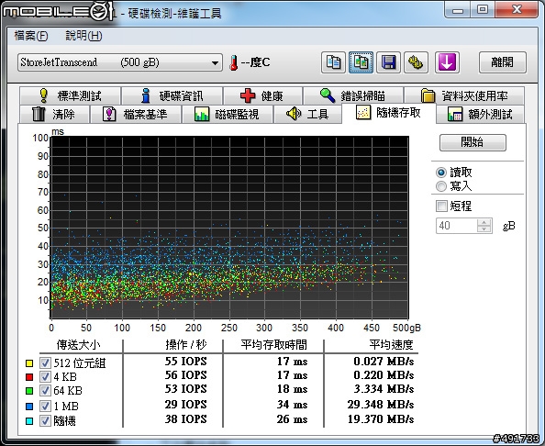The height and width of the screenshot is (446, 545).
Task: Increase the short stroke gB value
Action: (x=484, y=222)
